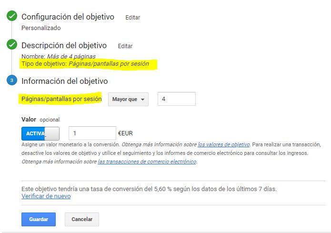331x233 pixels.
Task: Open los valores de objetivo link
Action: [x=223, y=144]
